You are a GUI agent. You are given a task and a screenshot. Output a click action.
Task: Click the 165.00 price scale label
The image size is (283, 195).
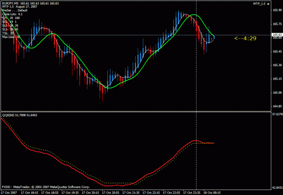[x=276, y=93]
